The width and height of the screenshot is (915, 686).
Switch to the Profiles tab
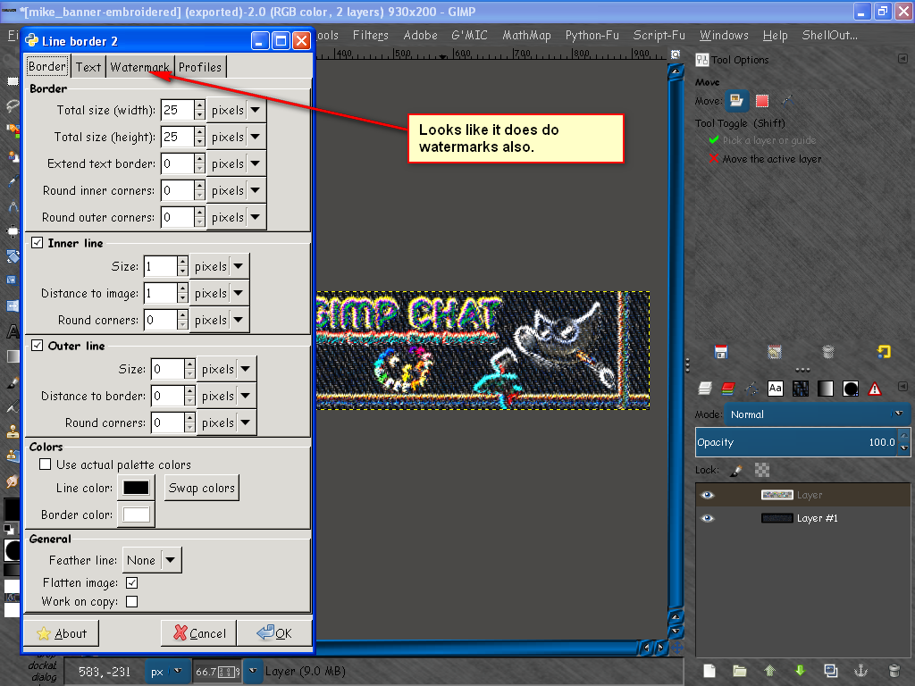200,67
